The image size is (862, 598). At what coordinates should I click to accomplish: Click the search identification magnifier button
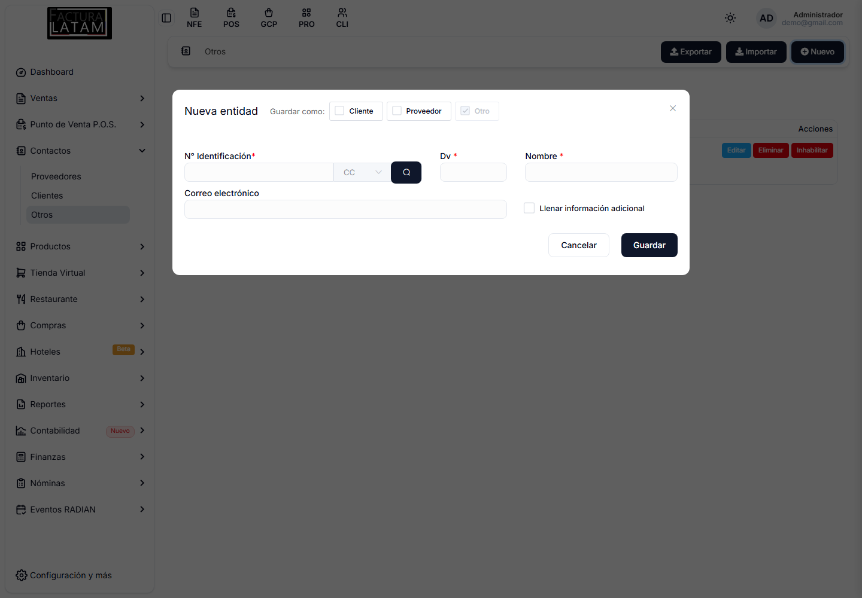click(x=406, y=172)
